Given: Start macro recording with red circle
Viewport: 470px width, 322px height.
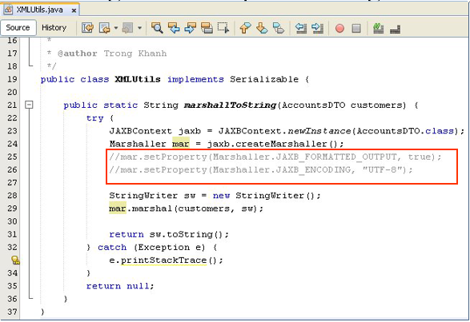Looking at the screenshot, I should tap(339, 29).
